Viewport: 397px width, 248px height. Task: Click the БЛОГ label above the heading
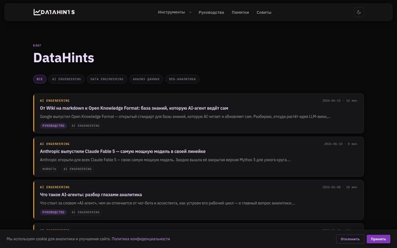coord(37,46)
